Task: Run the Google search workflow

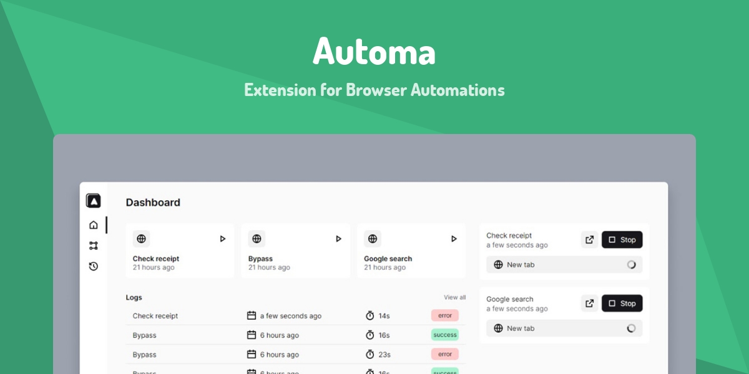Action: pyautogui.click(x=454, y=239)
